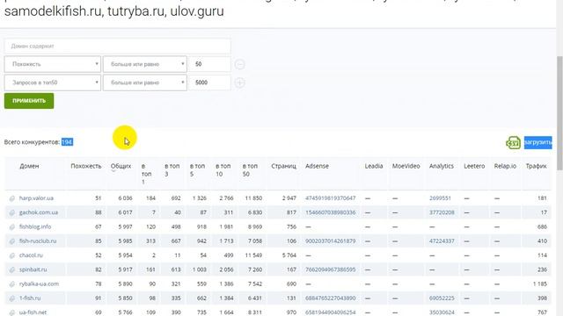This screenshot has width=563, height=316.
Task: Open the fishblog.info domain link
Action: [35, 226]
